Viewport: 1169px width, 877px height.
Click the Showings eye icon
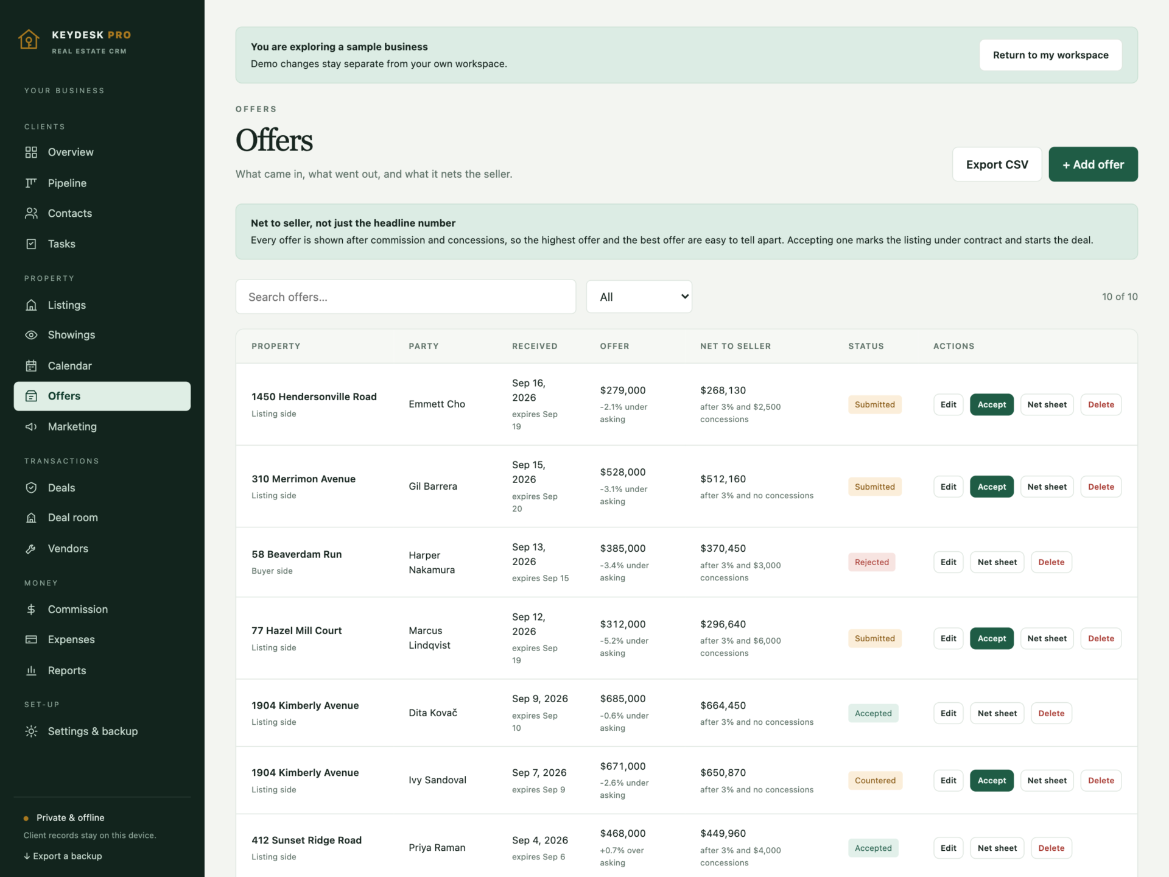(x=31, y=335)
